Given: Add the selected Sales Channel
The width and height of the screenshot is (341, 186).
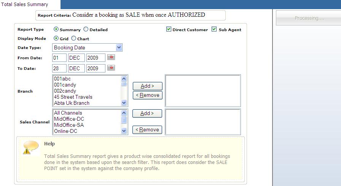Looking at the screenshot, I should [148, 113].
